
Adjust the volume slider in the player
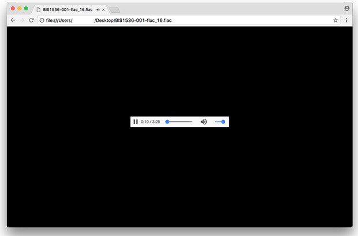point(220,122)
